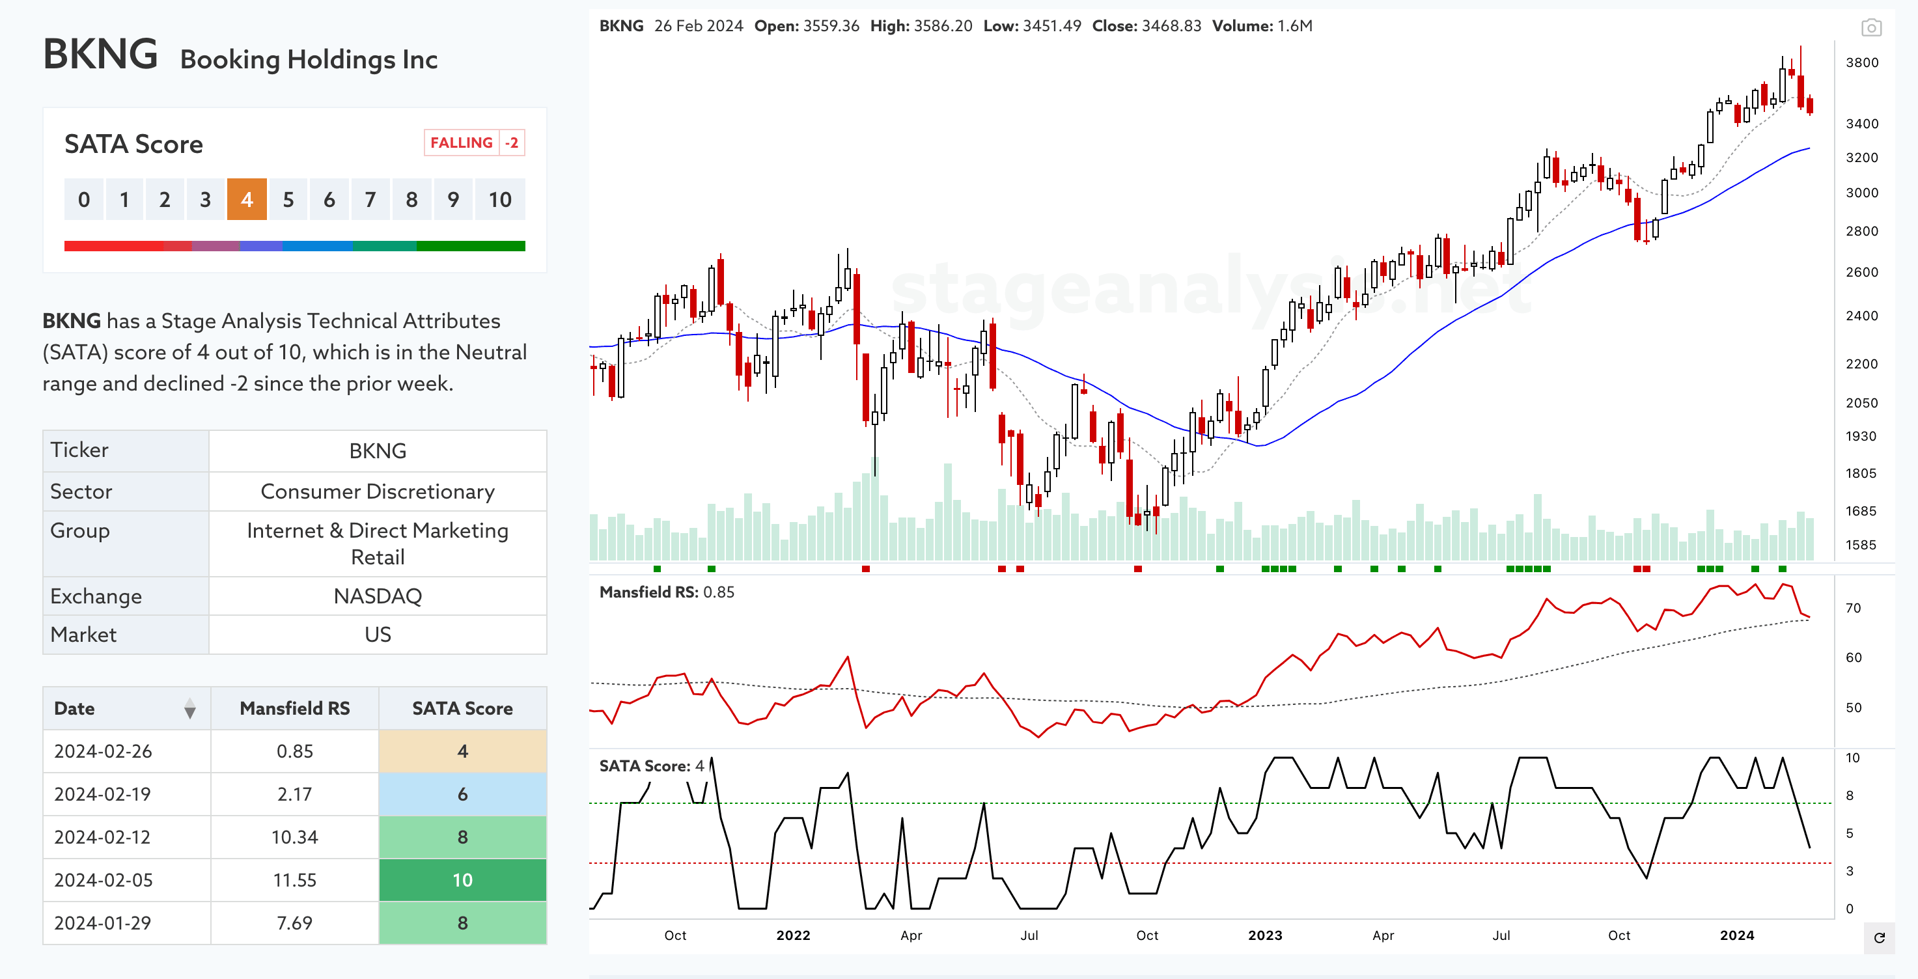The width and height of the screenshot is (1918, 979).
Task: Select SATA score box 7
Action: pyautogui.click(x=370, y=200)
